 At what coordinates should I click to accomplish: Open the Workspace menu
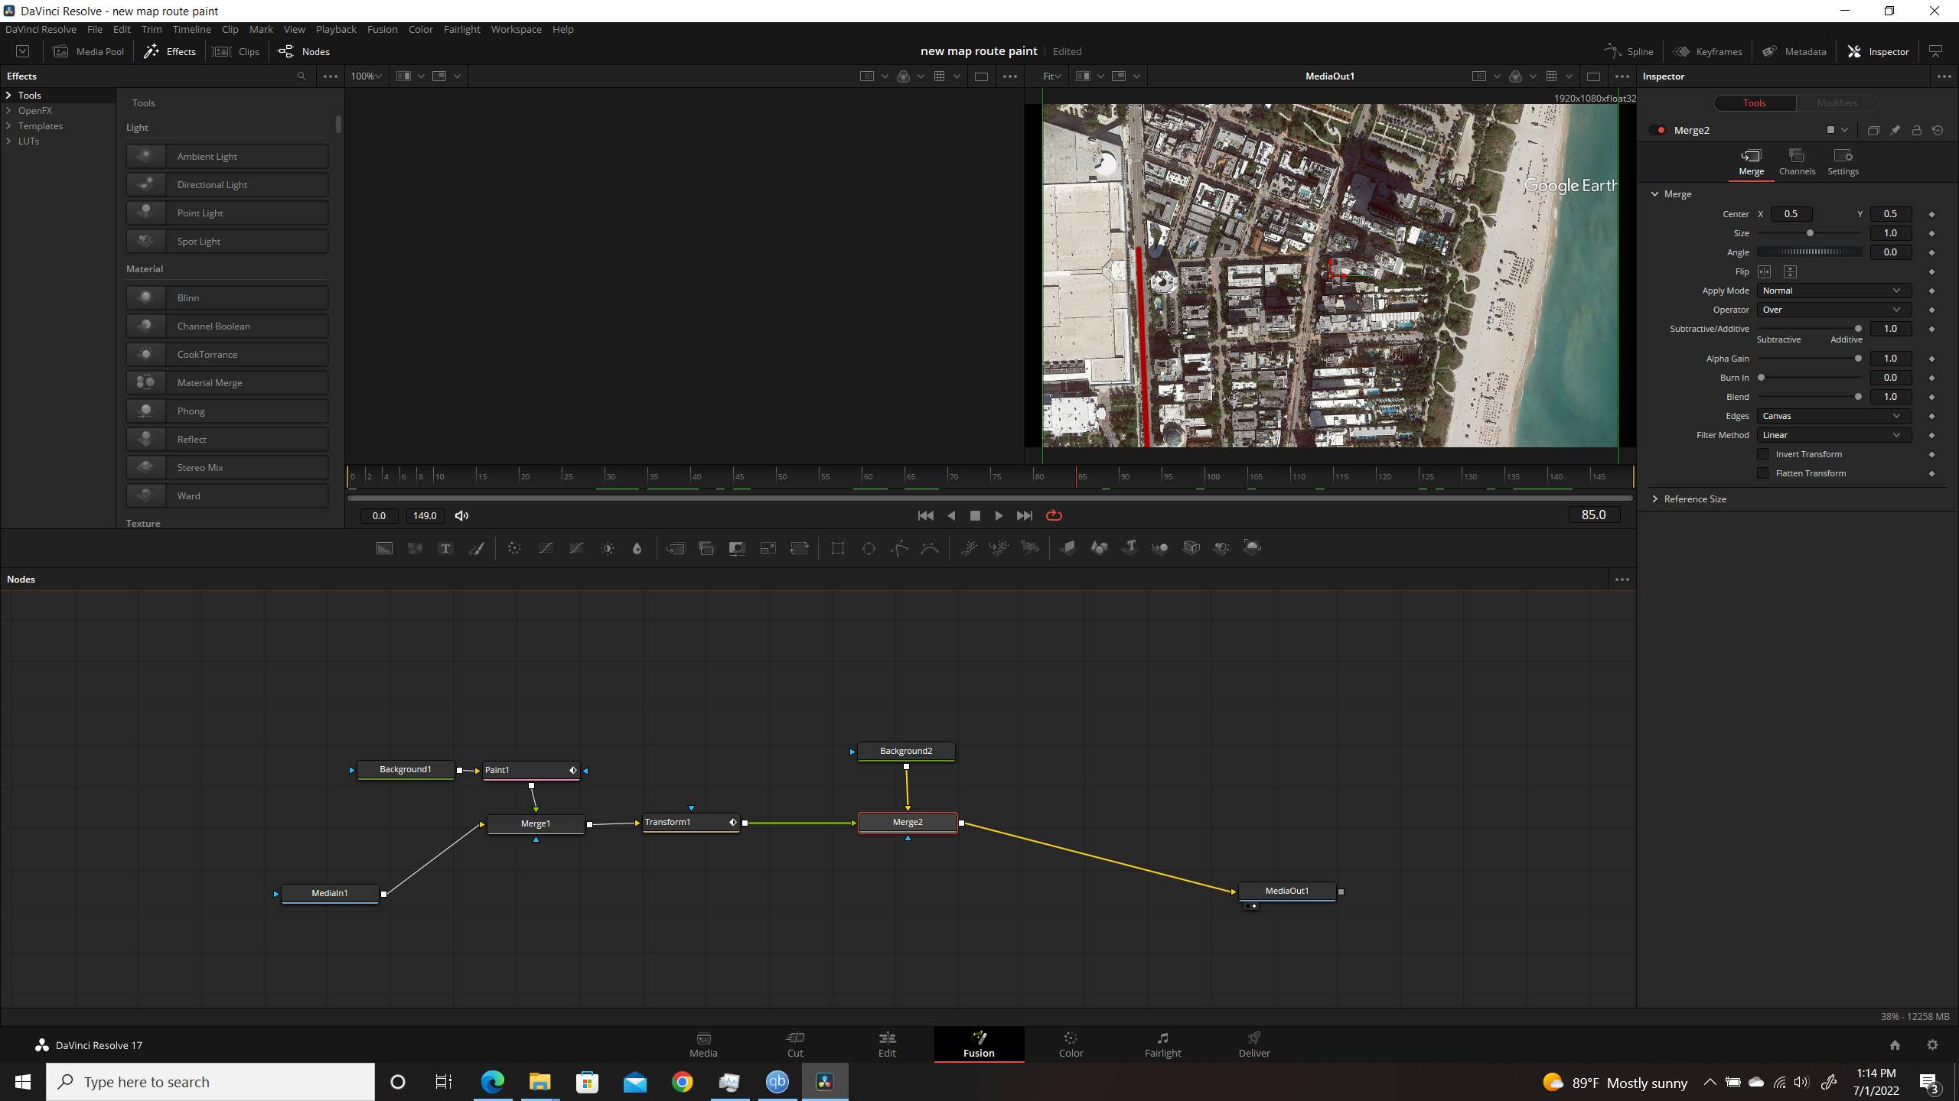[516, 29]
